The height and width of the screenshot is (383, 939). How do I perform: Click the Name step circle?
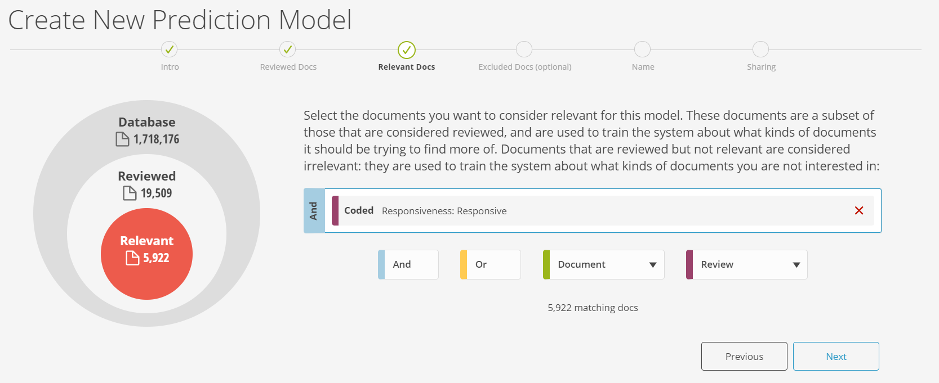click(642, 49)
